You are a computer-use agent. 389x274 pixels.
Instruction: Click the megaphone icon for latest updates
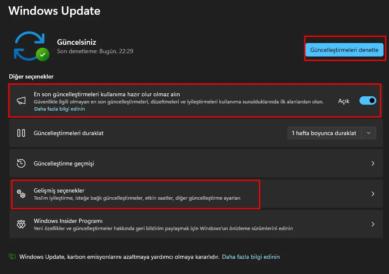point(21,100)
